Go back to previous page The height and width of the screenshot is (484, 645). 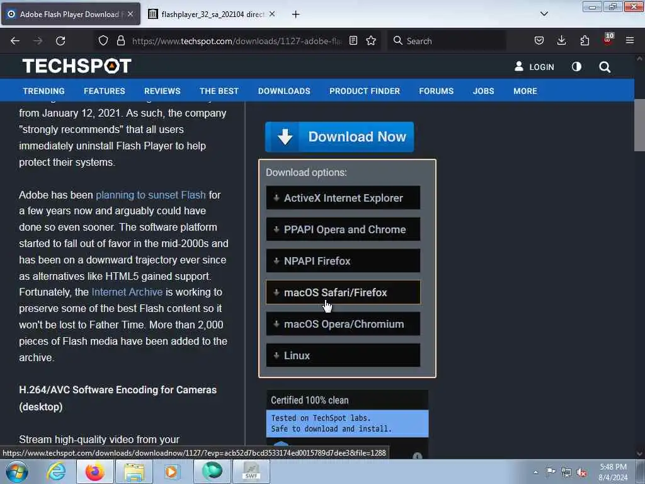point(15,41)
